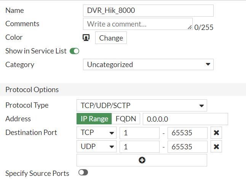Viewport: 246px width, 196px height.
Task: Switch address type to FQDN
Action: 126,119
